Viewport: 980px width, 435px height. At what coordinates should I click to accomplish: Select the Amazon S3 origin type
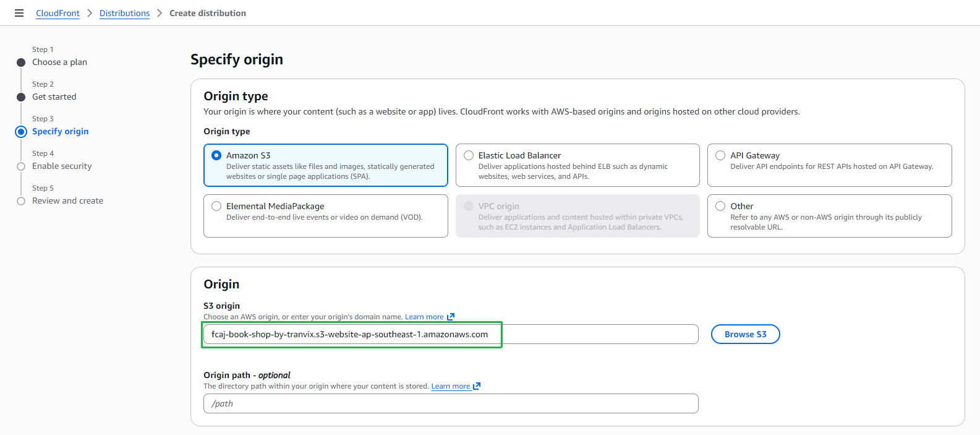326,165
